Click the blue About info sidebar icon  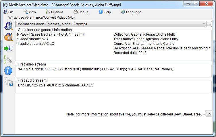click(x=8, y=71)
